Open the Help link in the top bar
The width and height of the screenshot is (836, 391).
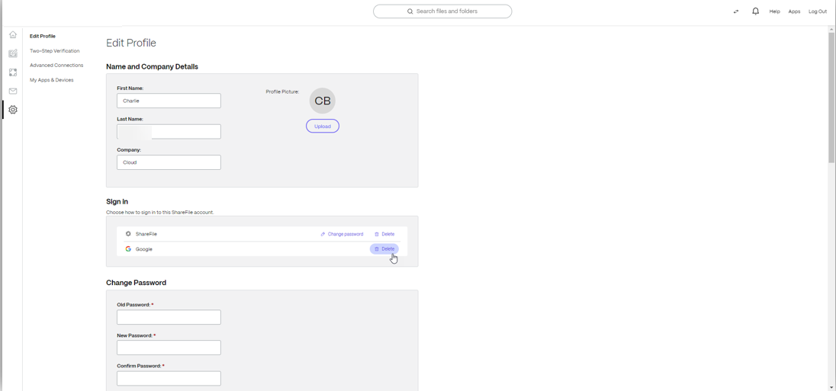774,11
